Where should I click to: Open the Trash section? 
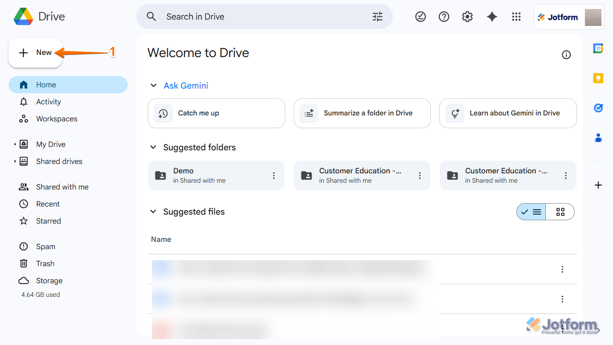coord(45,263)
